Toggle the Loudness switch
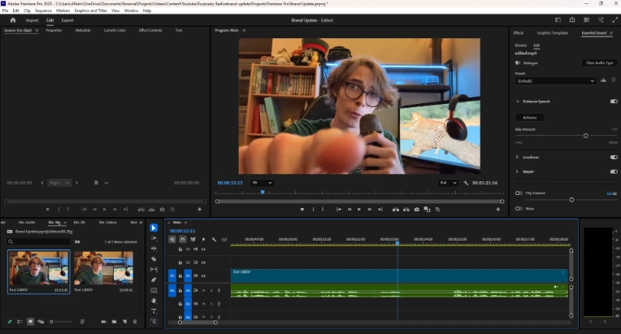The height and width of the screenshot is (334, 621). pos(614,157)
